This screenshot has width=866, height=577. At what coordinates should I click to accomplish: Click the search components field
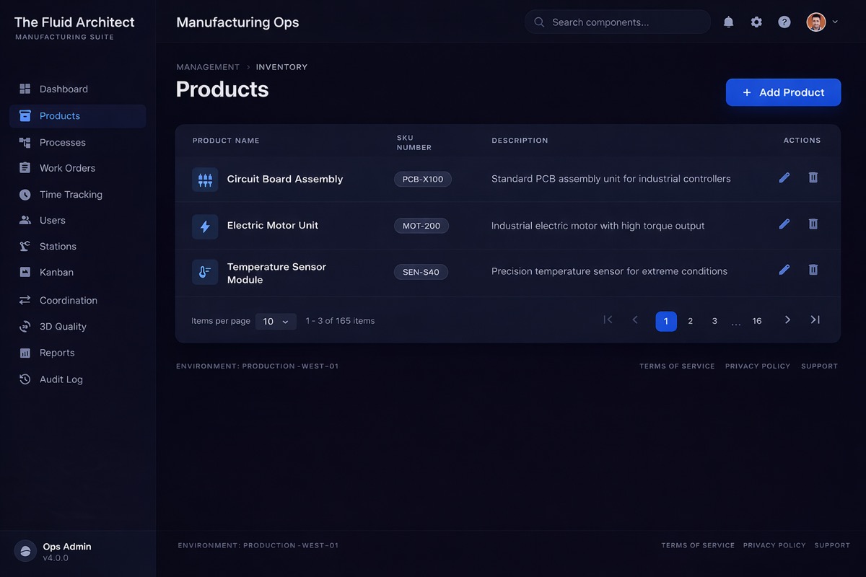pyautogui.click(x=617, y=22)
